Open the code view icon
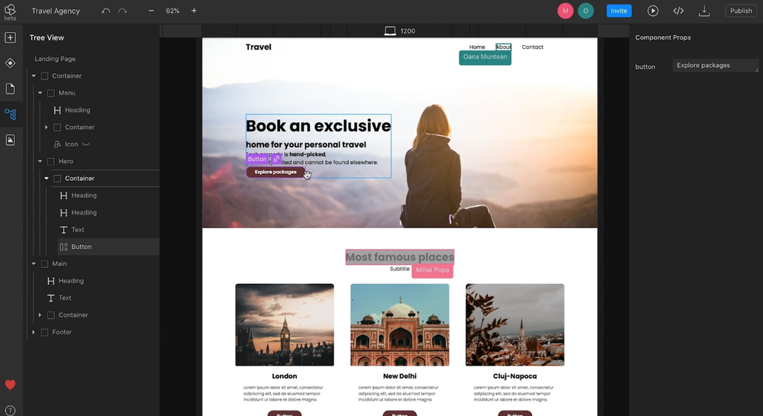 [x=678, y=11]
